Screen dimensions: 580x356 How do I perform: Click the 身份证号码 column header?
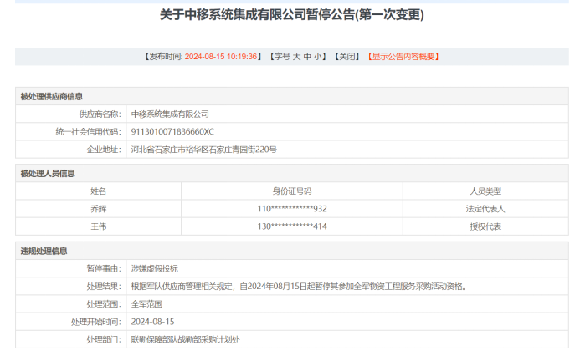292,191
